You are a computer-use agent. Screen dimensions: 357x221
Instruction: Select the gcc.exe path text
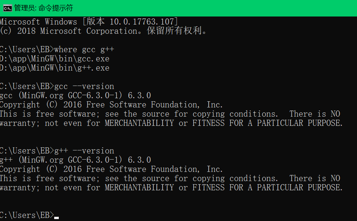55,58
